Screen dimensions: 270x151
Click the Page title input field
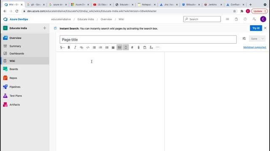pyautogui.click(x=148, y=39)
